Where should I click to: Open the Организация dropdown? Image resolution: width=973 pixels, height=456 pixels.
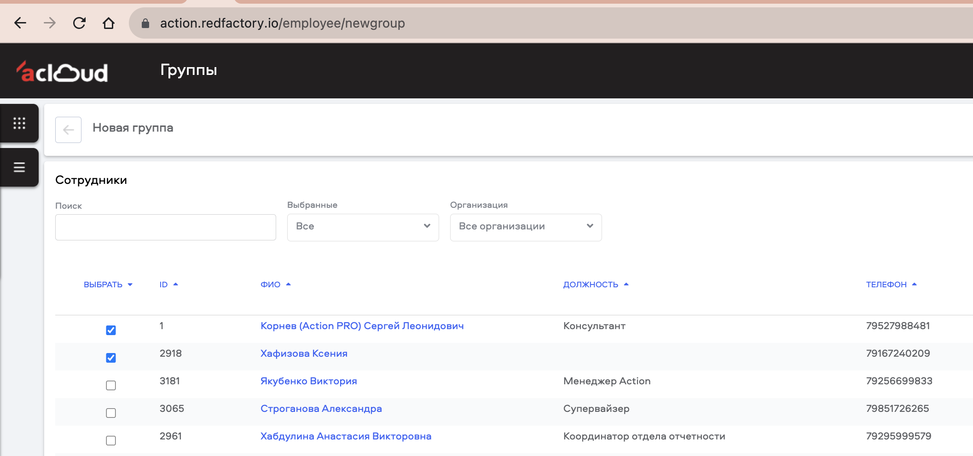pos(526,227)
